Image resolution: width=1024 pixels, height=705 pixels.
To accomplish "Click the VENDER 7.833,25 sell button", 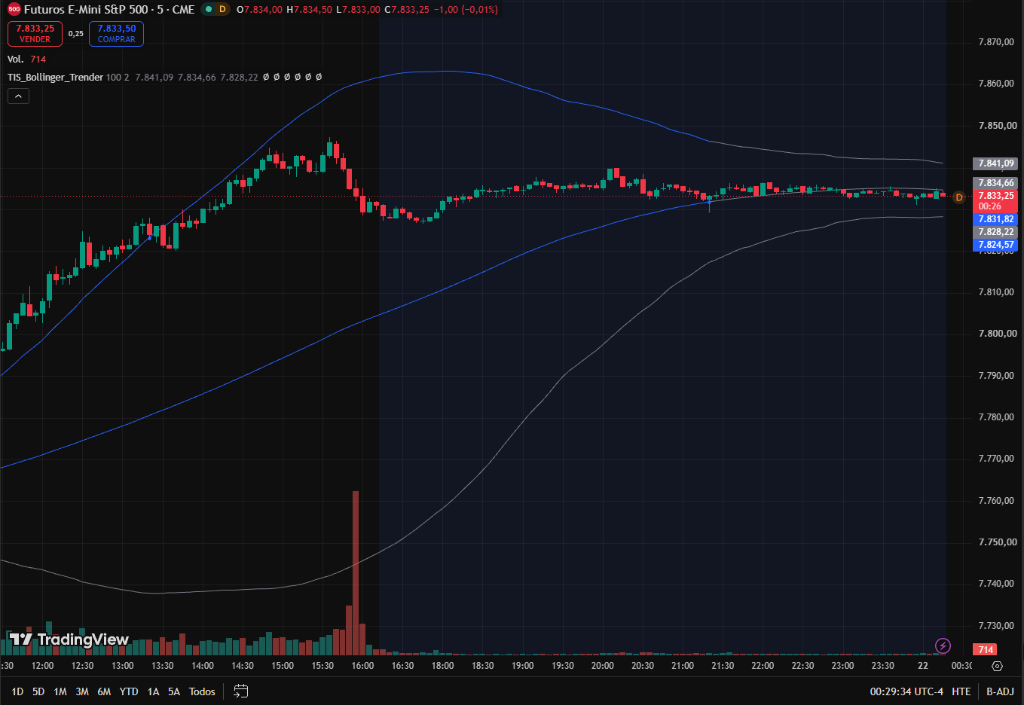I will coord(35,34).
